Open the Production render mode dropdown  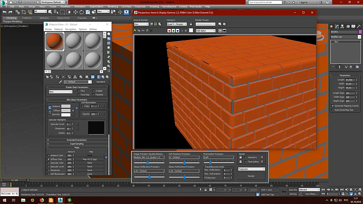coord(251,169)
